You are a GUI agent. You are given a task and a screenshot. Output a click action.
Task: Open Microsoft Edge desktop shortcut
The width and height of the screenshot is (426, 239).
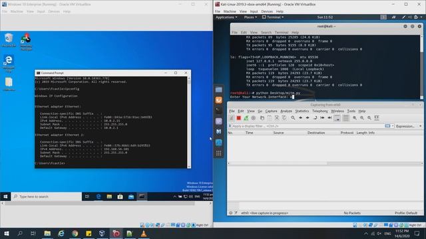(9, 64)
